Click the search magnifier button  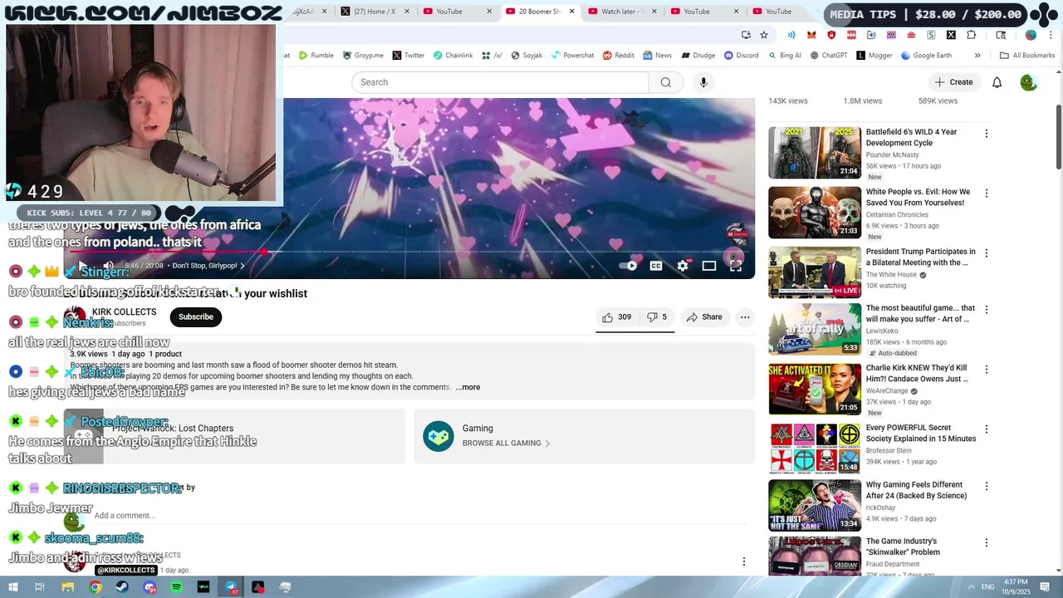665,82
